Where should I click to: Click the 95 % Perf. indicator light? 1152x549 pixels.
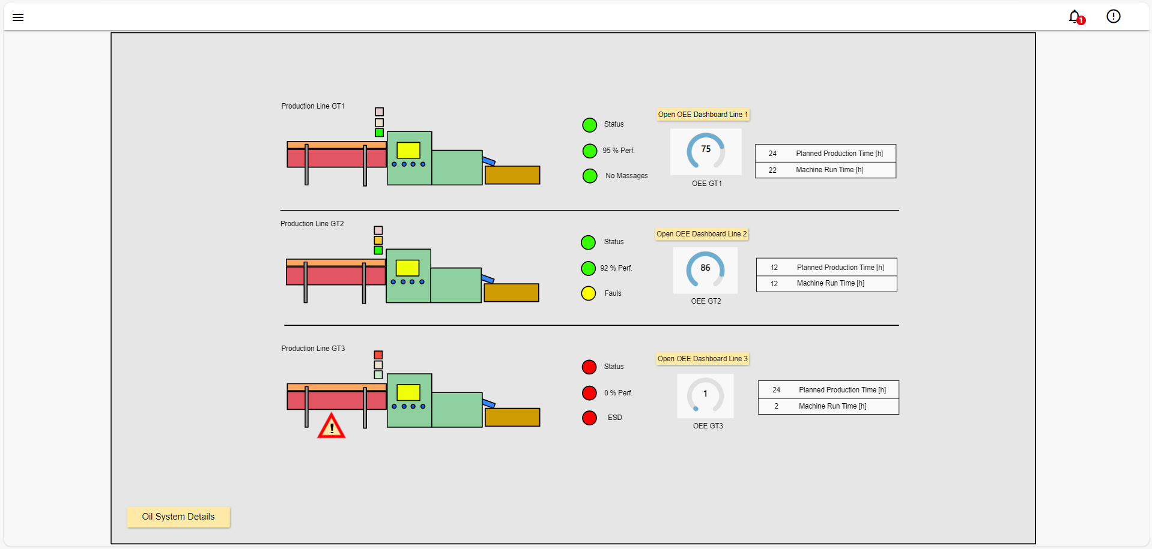pyautogui.click(x=589, y=151)
